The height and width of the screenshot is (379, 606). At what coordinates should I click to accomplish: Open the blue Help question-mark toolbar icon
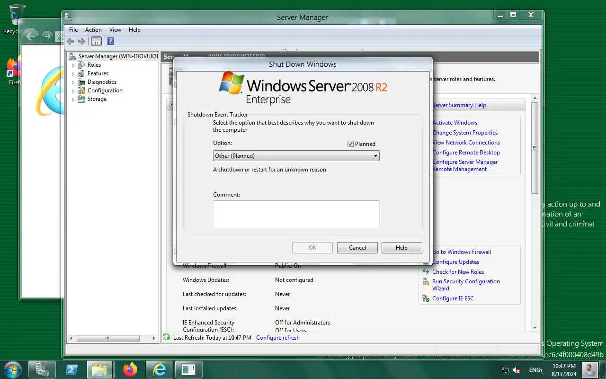[x=110, y=42]
